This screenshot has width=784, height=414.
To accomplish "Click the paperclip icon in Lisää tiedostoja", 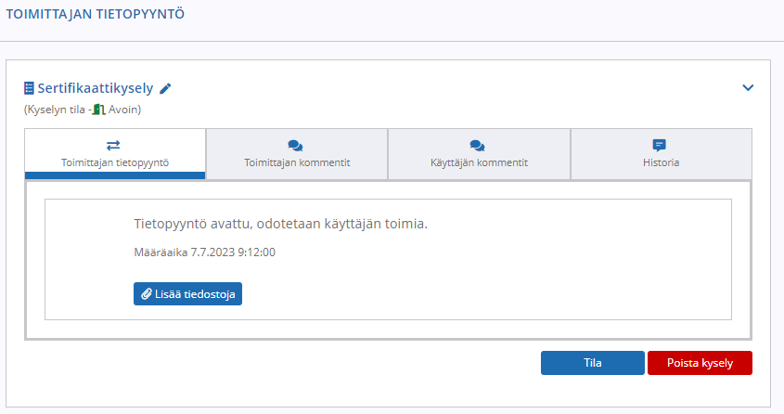I will point(146,294).
